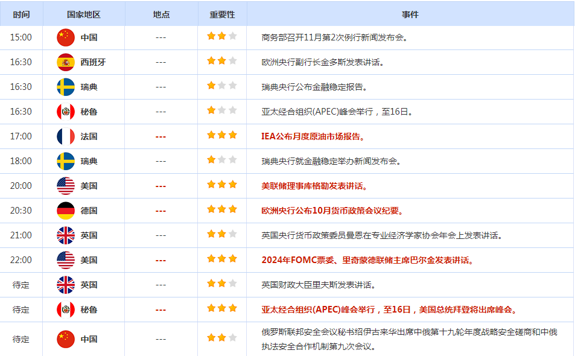Viewport: 575px width, 356px height.
Task: Click the 15:00 time cell
Action: click(21, 37)
